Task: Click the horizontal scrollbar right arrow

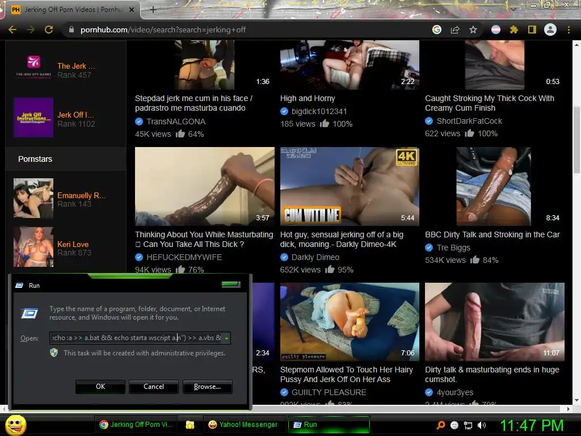Action: click(569, 409)
